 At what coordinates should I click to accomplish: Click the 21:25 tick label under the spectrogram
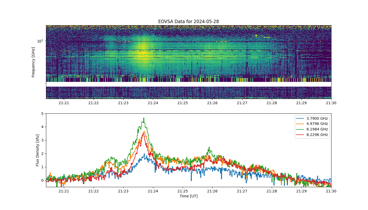[182, 103]
